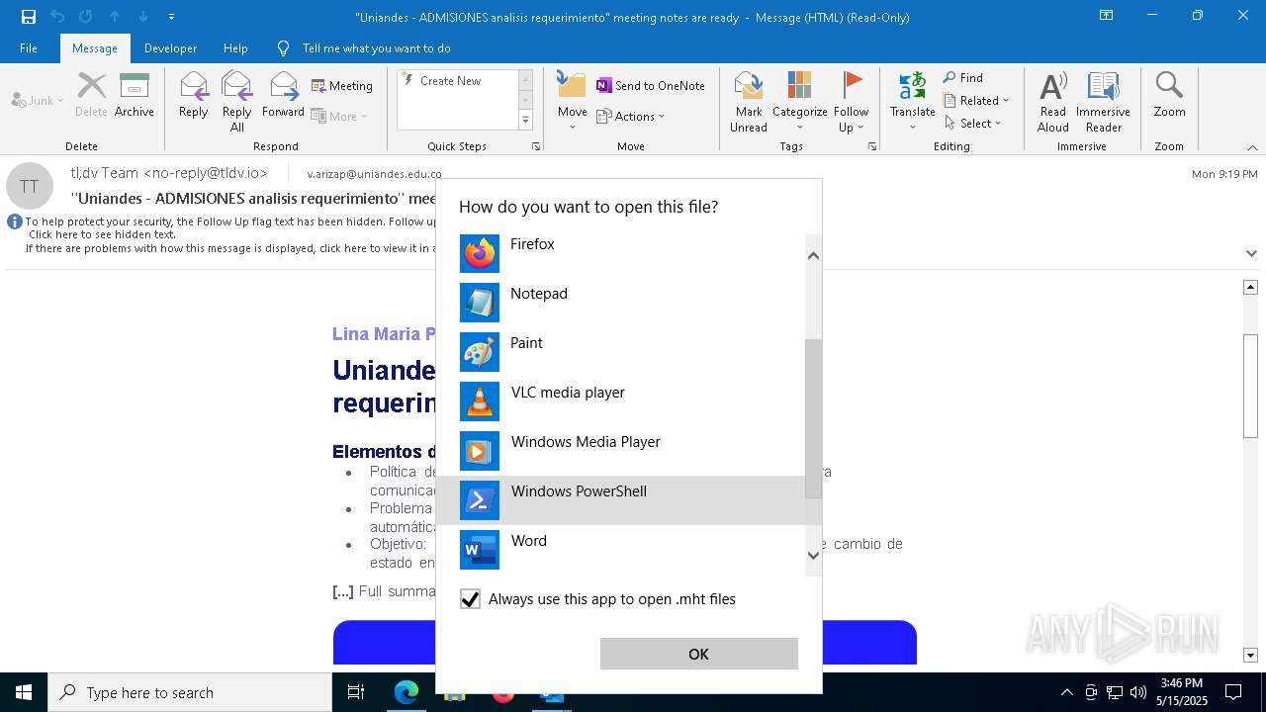Open Windows Start menu

(24, 692)
